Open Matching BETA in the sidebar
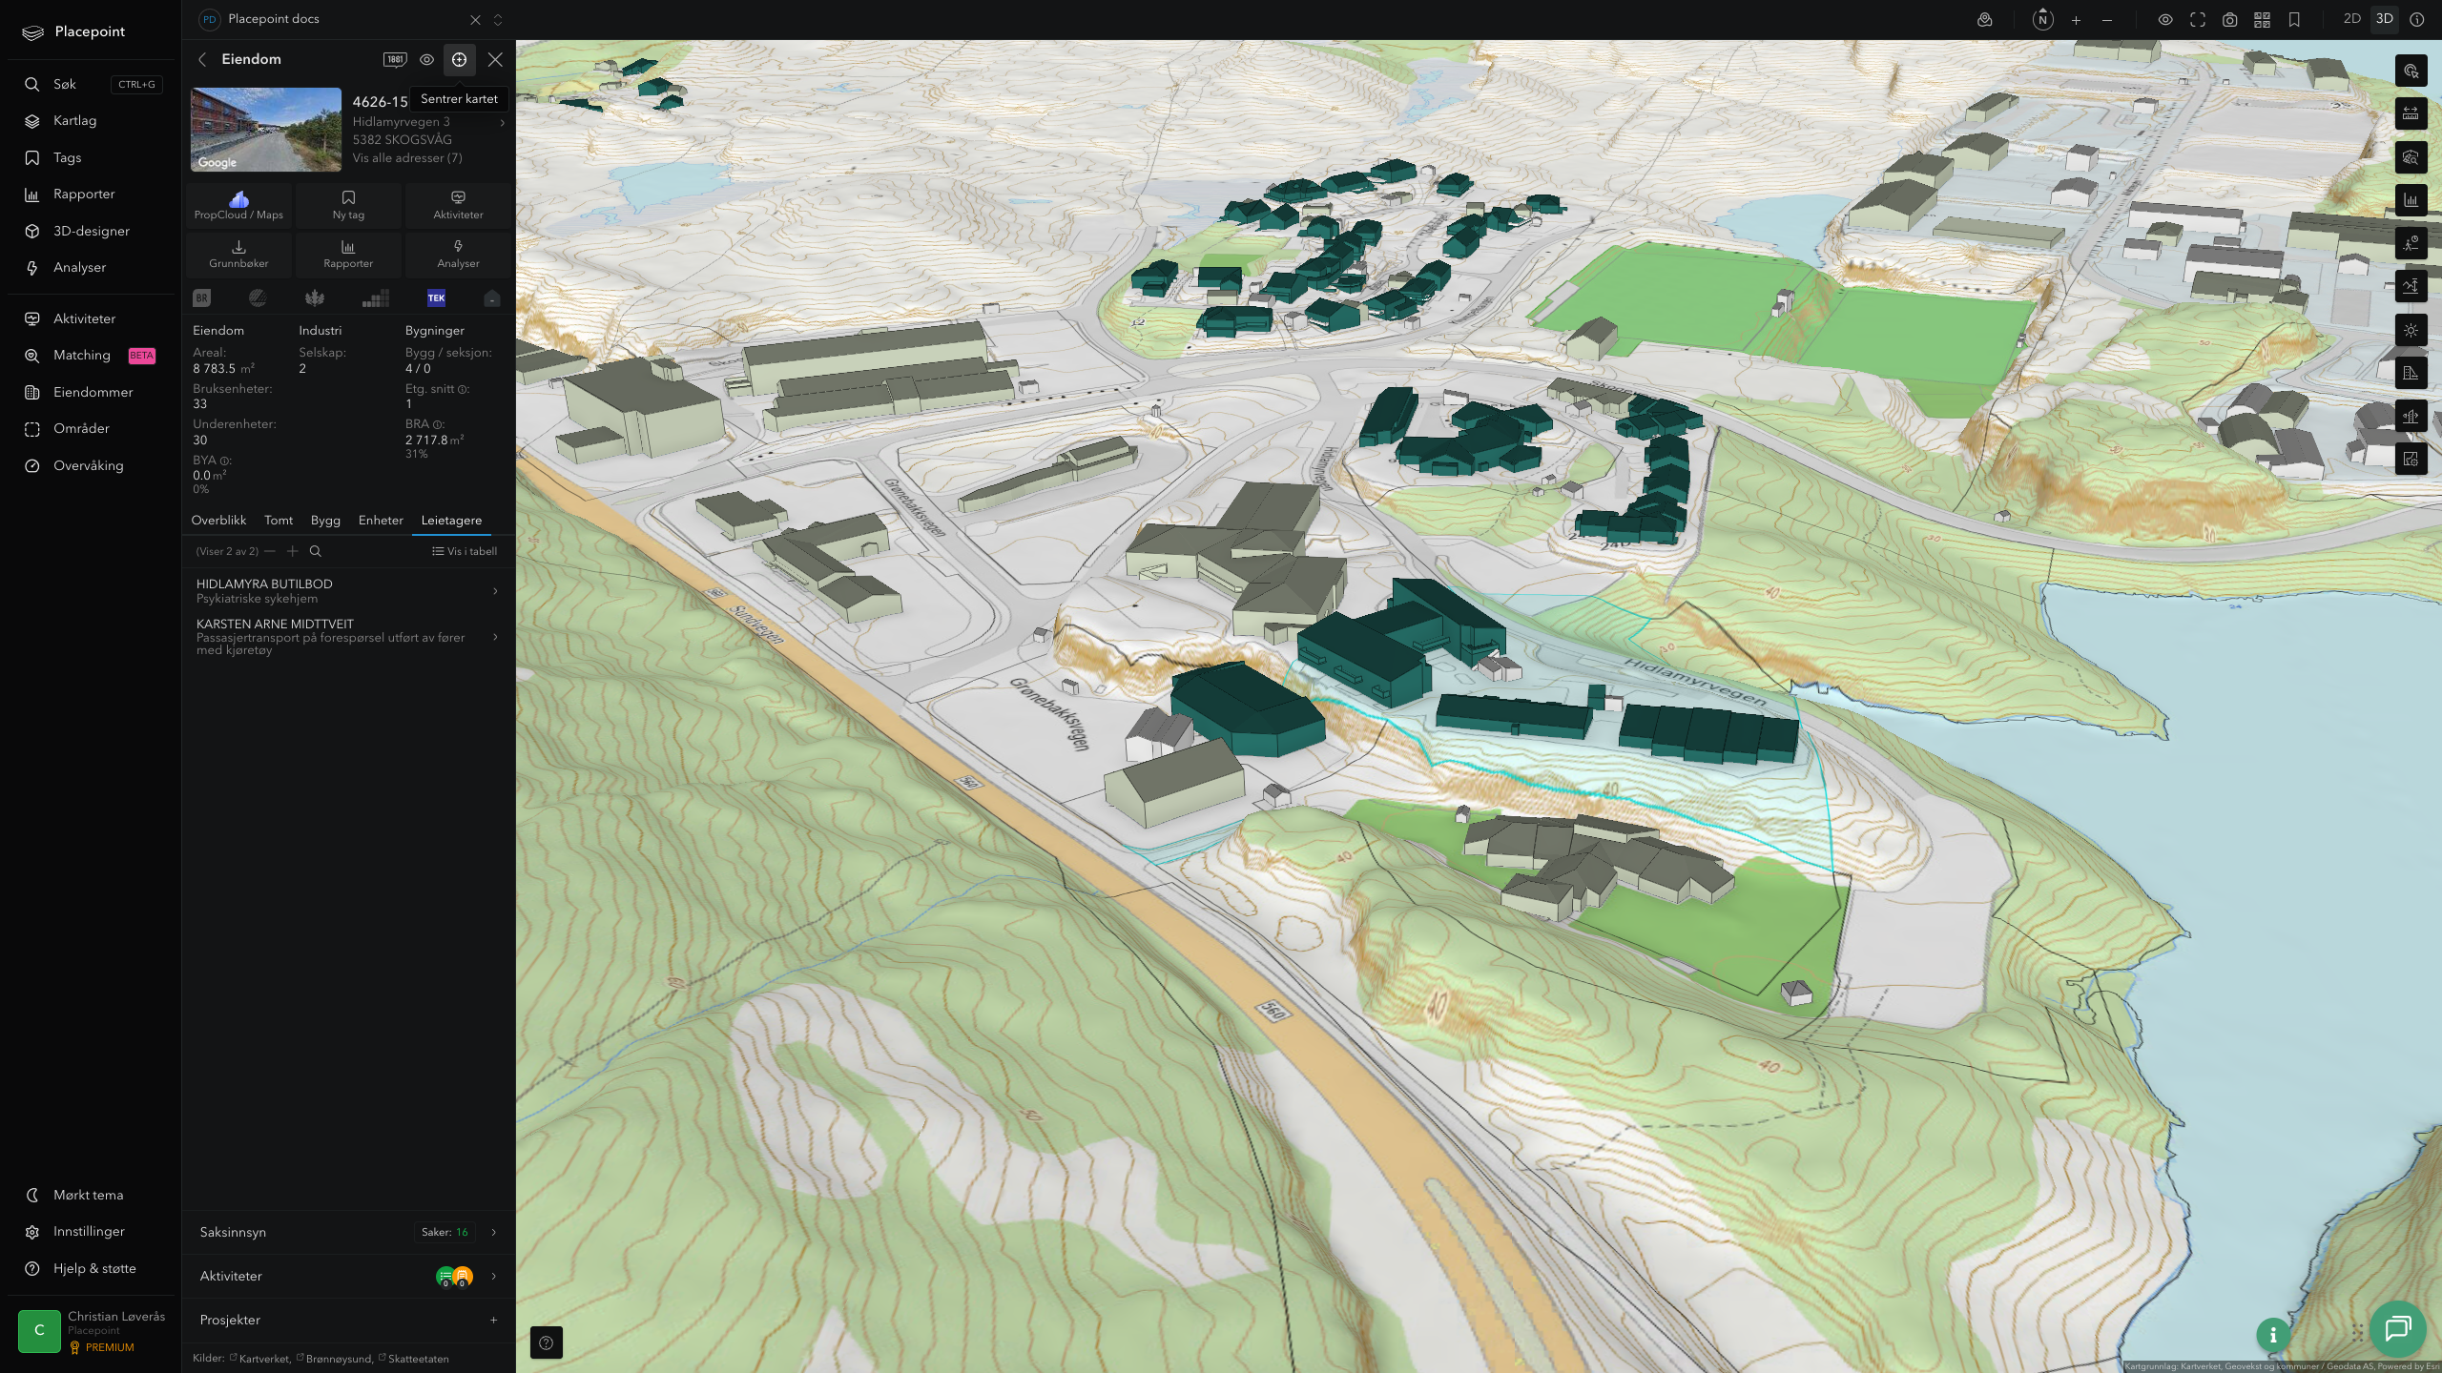Viewport: 2442px width, 1373px height. pyautogui.click(x=91, y=355)
